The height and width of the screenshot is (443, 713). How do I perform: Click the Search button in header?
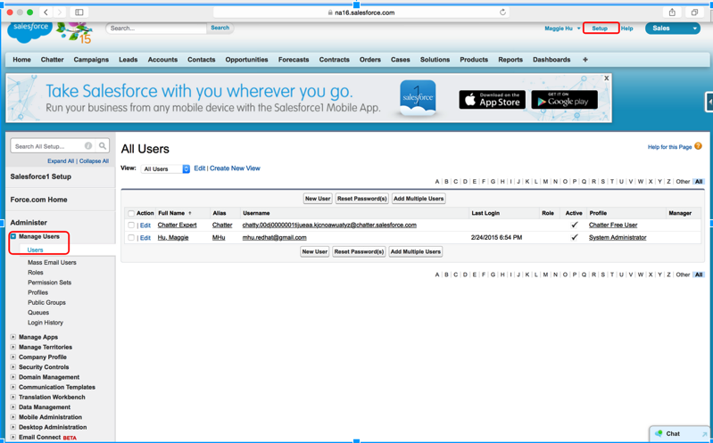coord(220,28)
